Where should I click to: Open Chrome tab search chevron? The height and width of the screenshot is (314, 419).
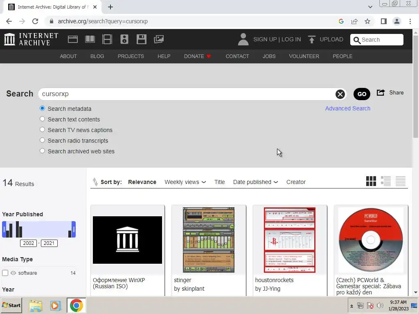[370, 7]
